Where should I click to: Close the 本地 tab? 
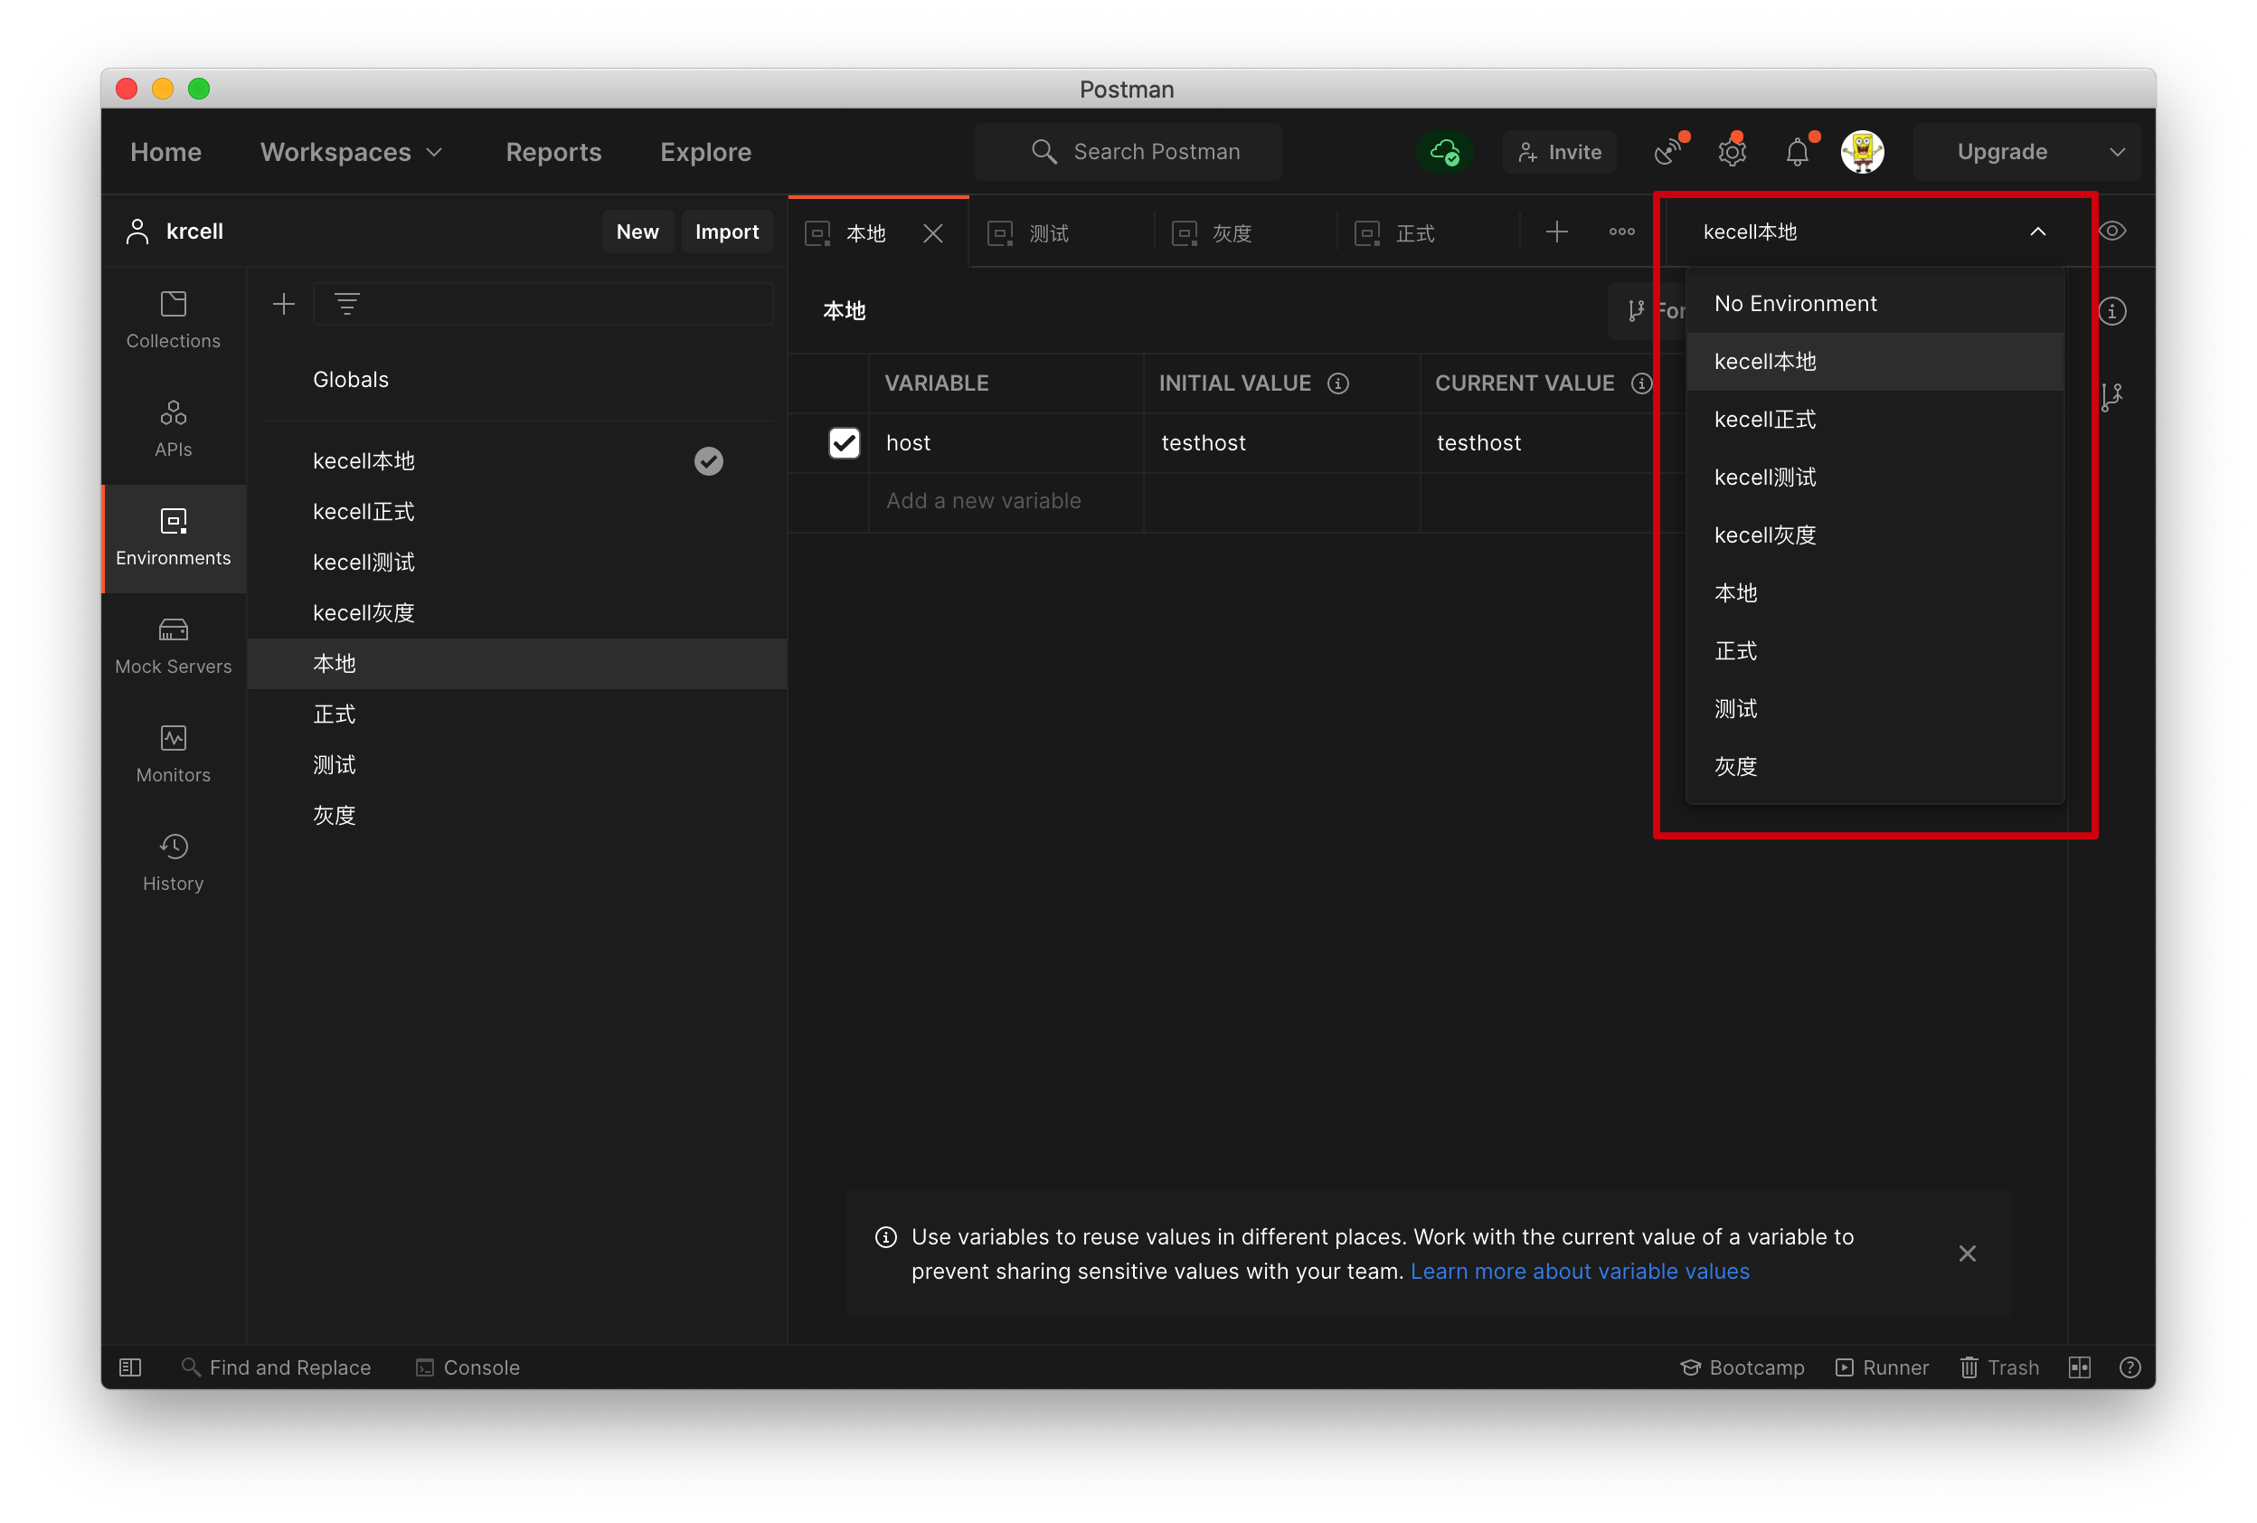(x=932, y=233)
